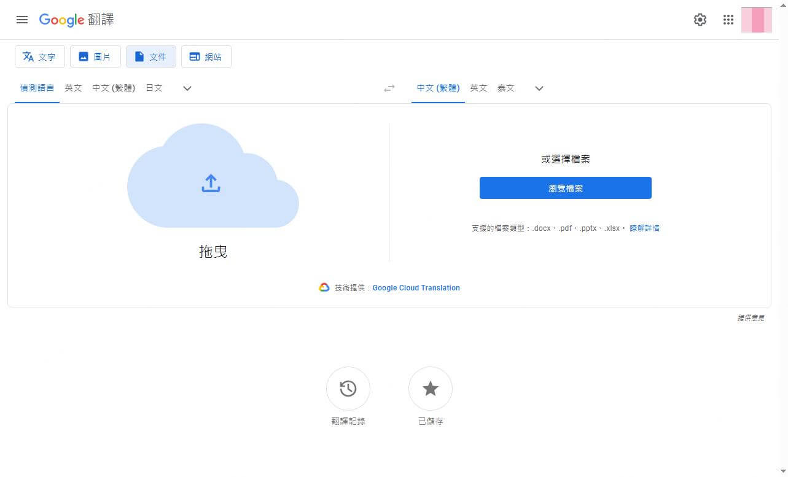Click the 提供意見 feedback link
788x477 pixels.
[751, 318]
